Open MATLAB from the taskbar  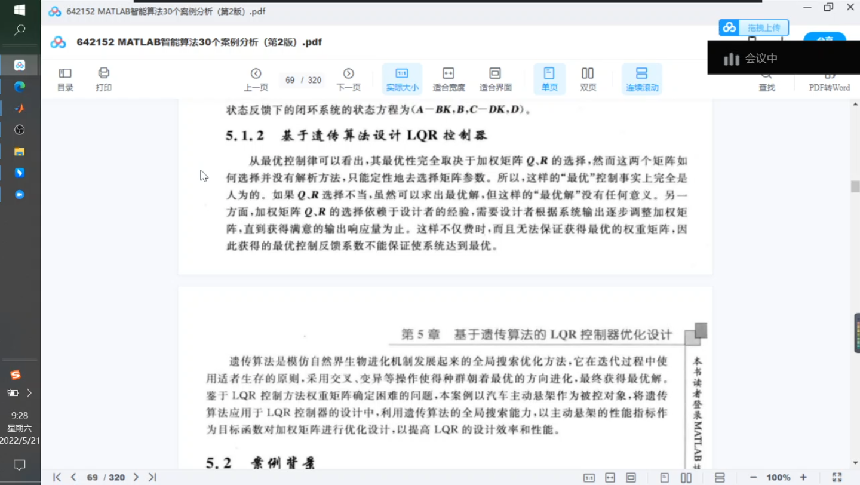(x=20, y=108)
